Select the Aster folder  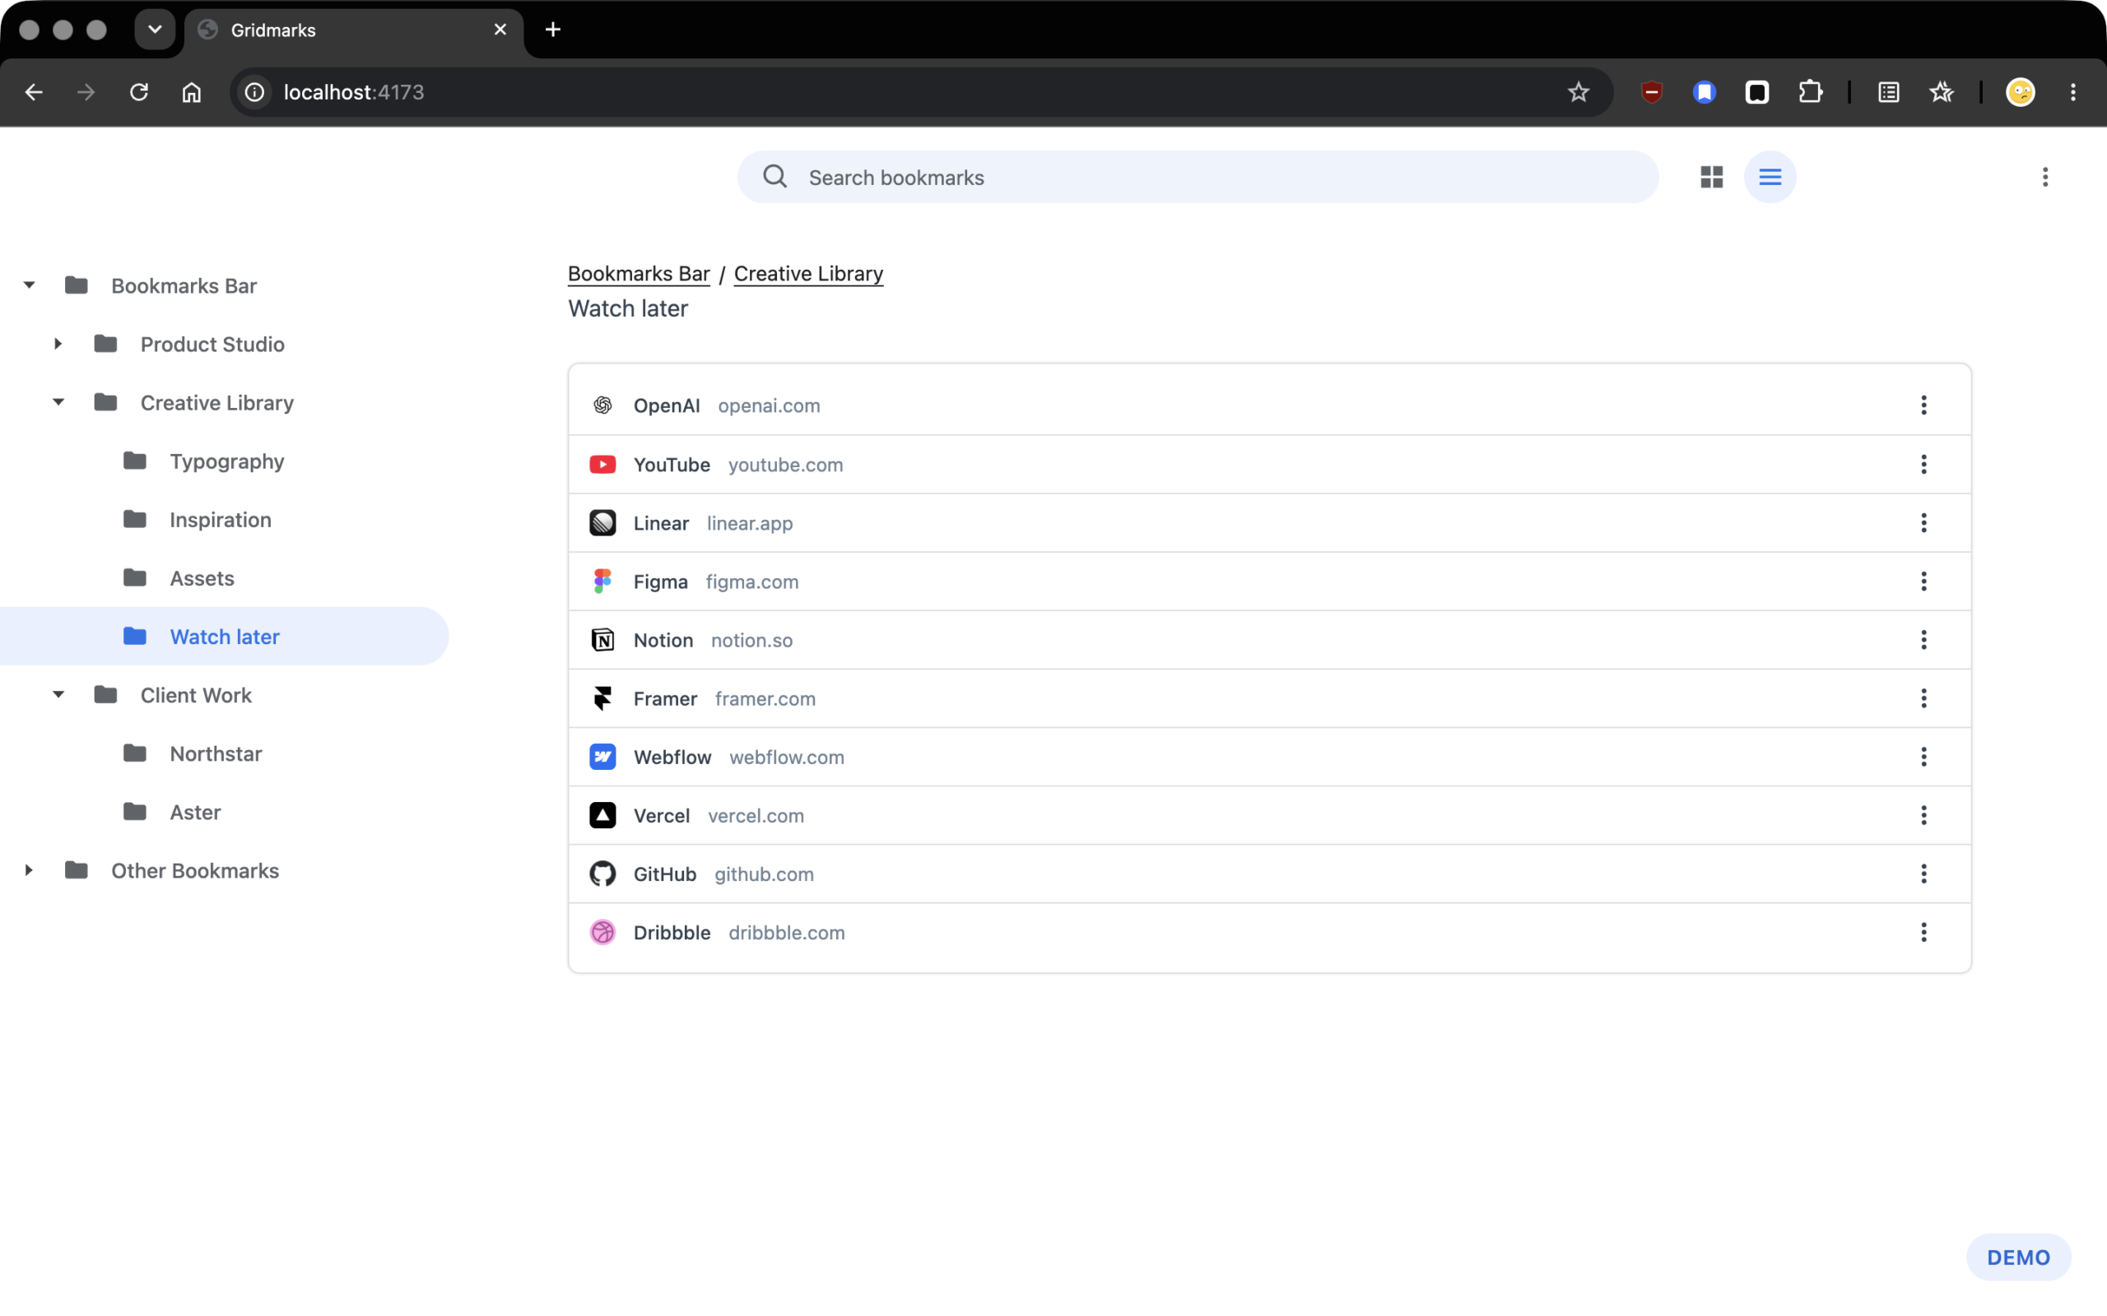click(224, 812)
